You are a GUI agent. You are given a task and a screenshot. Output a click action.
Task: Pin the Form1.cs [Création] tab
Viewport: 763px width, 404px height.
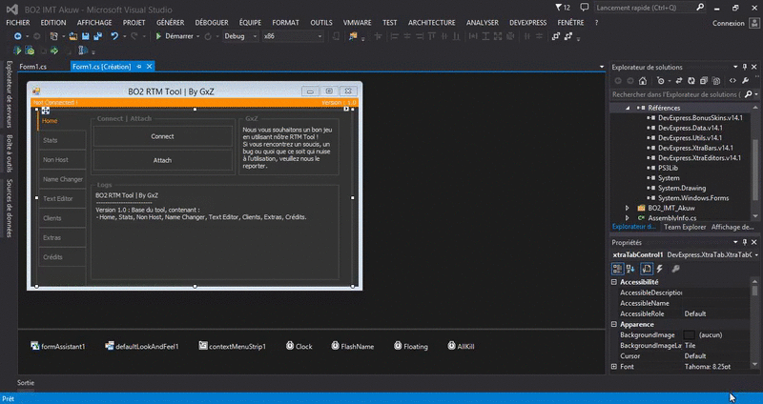139,66
